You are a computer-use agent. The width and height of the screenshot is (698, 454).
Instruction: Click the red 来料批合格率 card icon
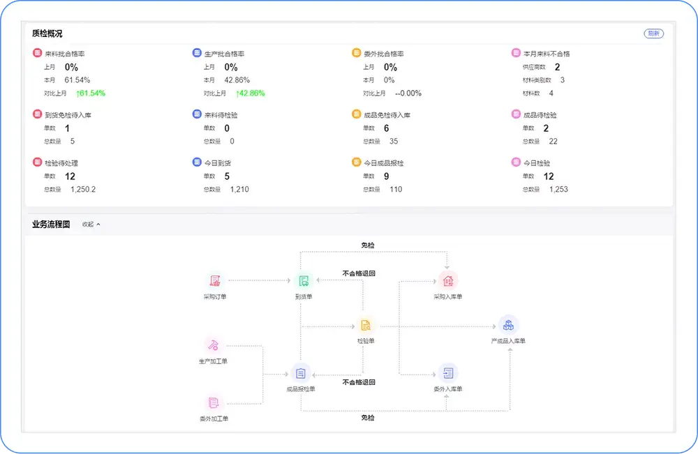38,53
